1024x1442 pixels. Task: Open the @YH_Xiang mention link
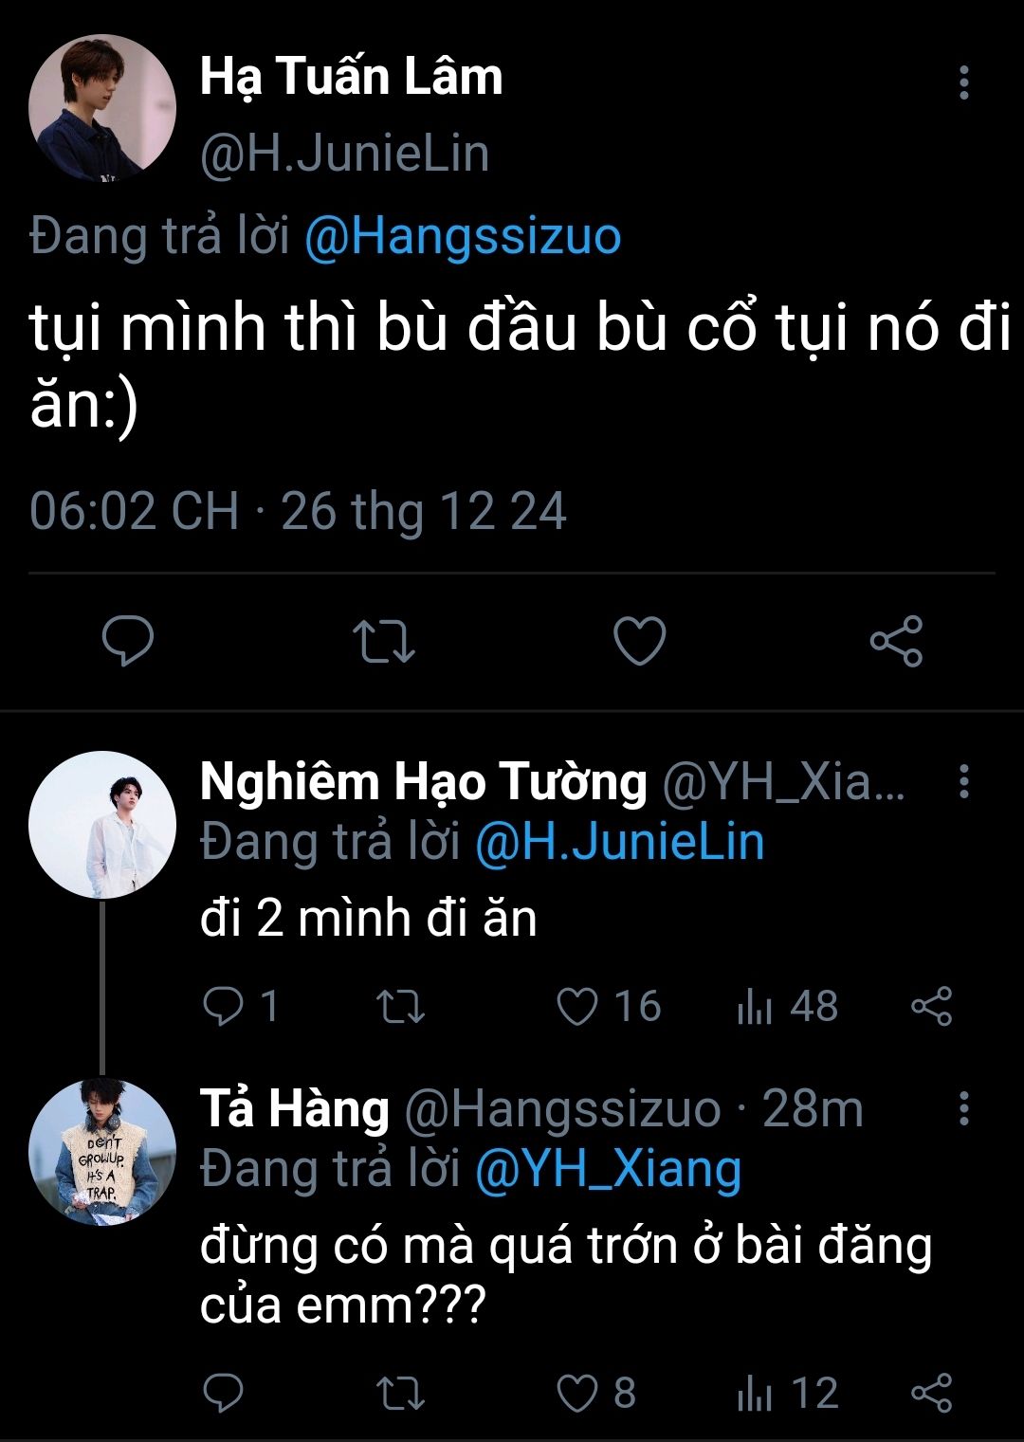(x=608, y=1169)
